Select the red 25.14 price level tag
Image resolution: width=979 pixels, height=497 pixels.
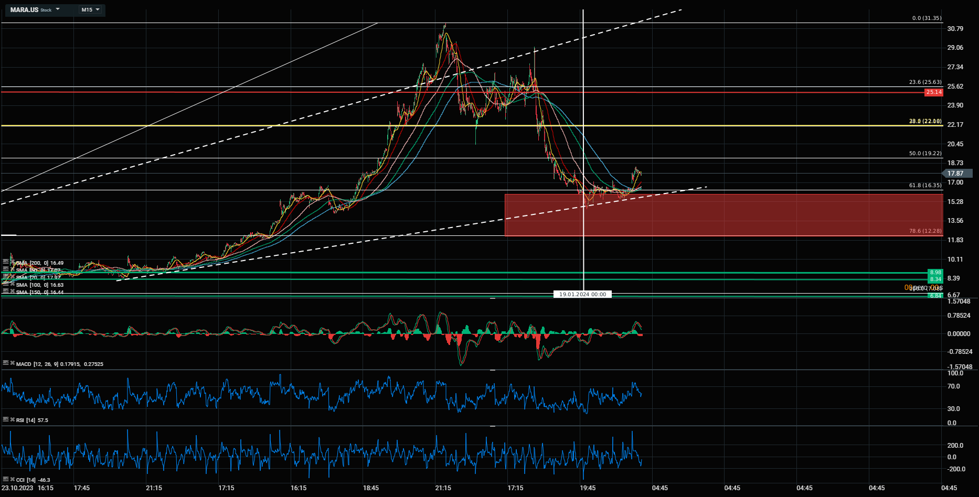(x=933, y=92)
